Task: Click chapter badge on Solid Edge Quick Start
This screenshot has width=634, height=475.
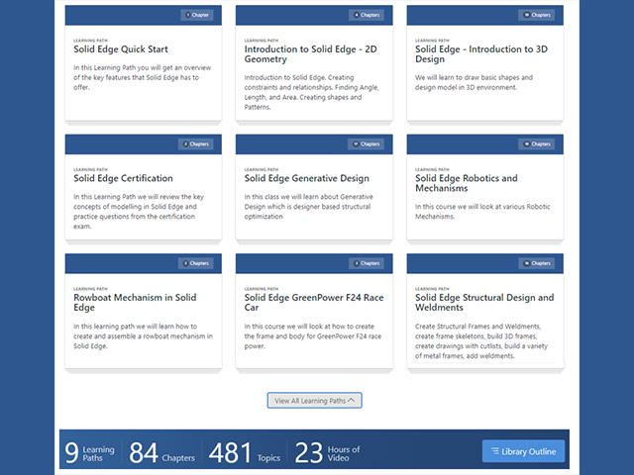Action: coord(196,15)
